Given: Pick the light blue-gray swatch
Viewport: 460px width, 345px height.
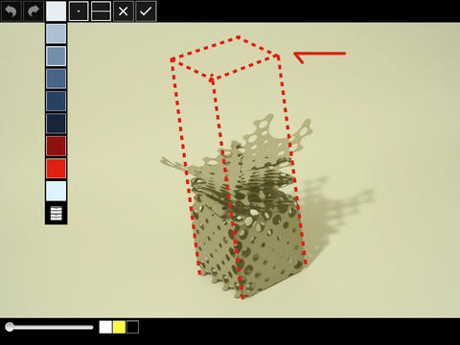Looking at the screenshot, I should [x=56, y=34].
